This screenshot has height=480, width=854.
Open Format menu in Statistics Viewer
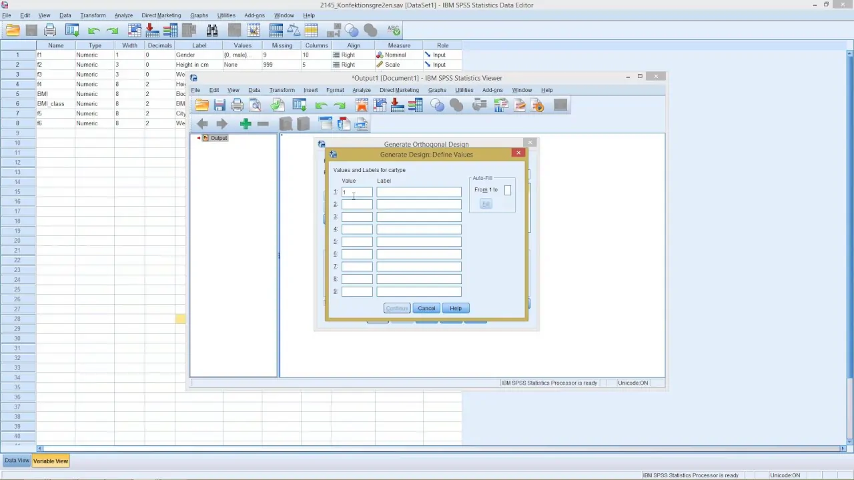tap(335, 90)
